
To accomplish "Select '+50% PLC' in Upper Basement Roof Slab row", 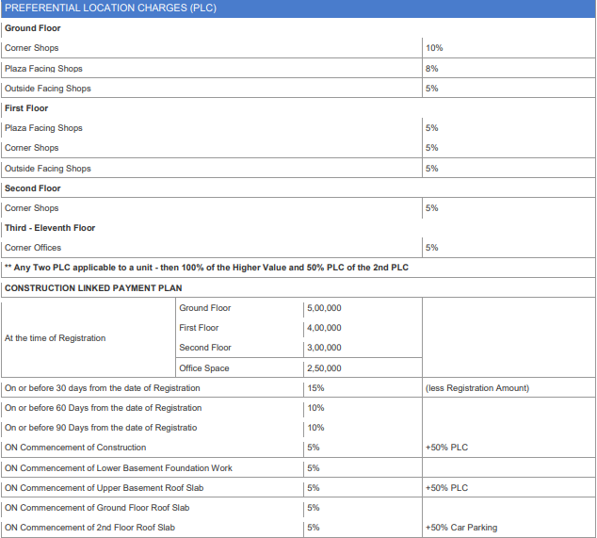I will pyautogui.click(x=446, y=488).
